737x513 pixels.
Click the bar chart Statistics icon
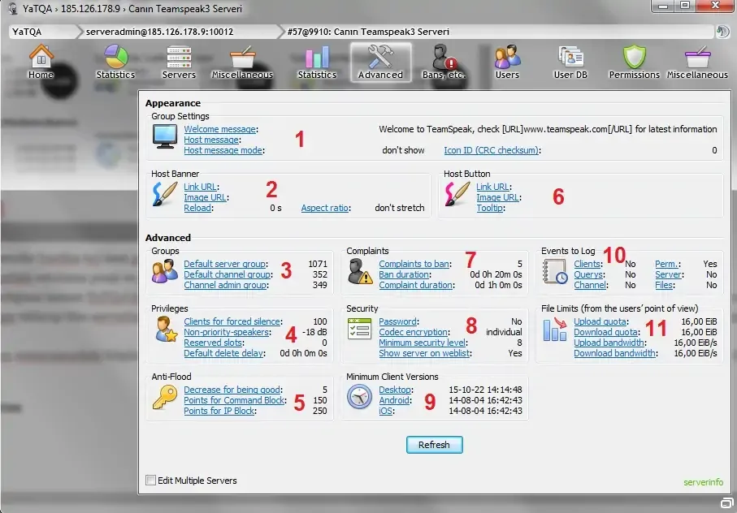point(316,61)
